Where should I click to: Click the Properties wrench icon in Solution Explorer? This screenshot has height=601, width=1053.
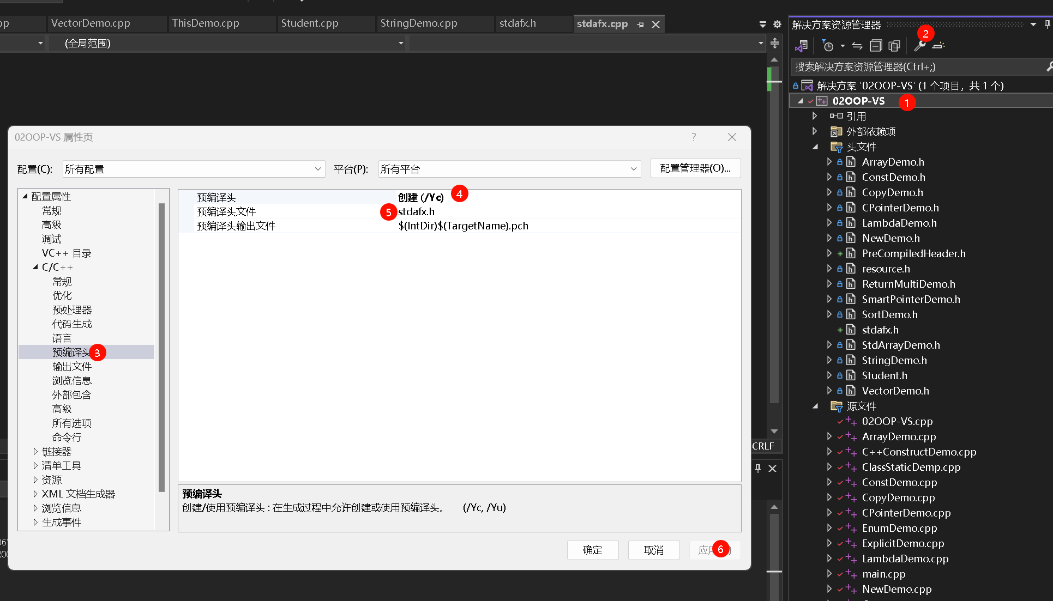[919, 46]
